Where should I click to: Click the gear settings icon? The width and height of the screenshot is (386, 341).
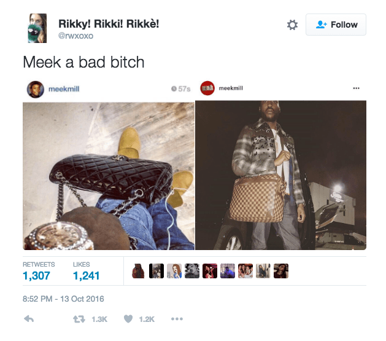click(292, 25)
